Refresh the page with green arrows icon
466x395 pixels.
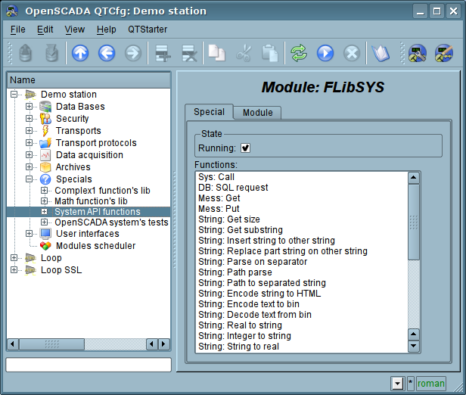pyautogui.click(x=299, y=53)
